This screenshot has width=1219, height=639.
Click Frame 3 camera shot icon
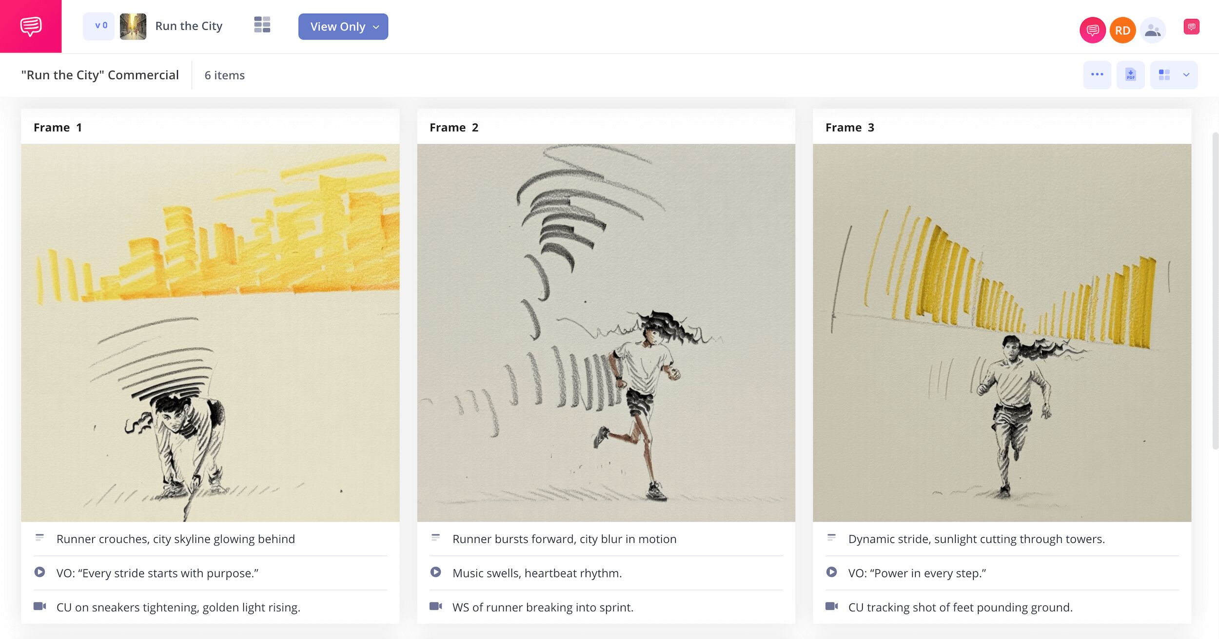pos(831,606)
